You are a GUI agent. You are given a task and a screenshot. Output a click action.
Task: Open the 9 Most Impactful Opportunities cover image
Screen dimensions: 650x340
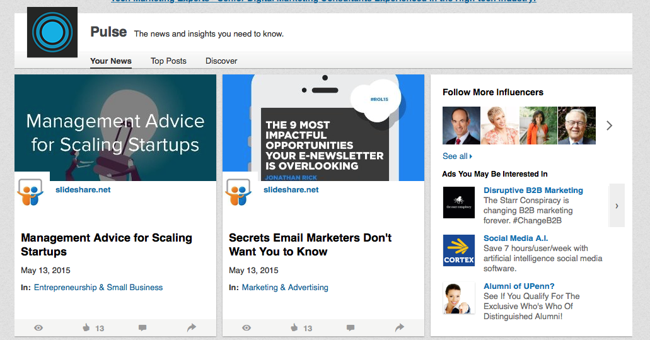pos(323,127)
